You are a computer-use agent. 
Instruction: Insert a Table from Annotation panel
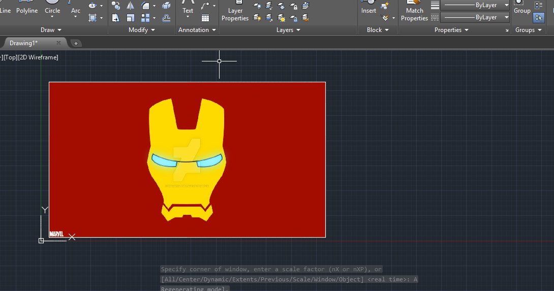click(x=205, y=18)
